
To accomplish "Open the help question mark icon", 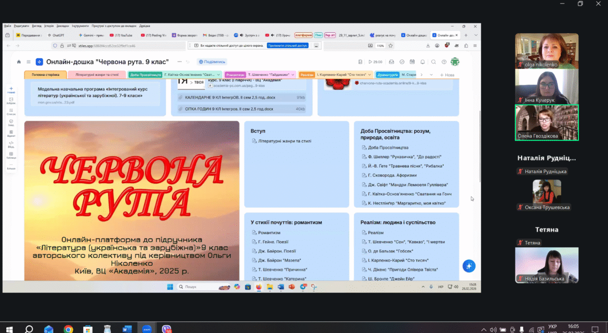I will click(444, 62).
